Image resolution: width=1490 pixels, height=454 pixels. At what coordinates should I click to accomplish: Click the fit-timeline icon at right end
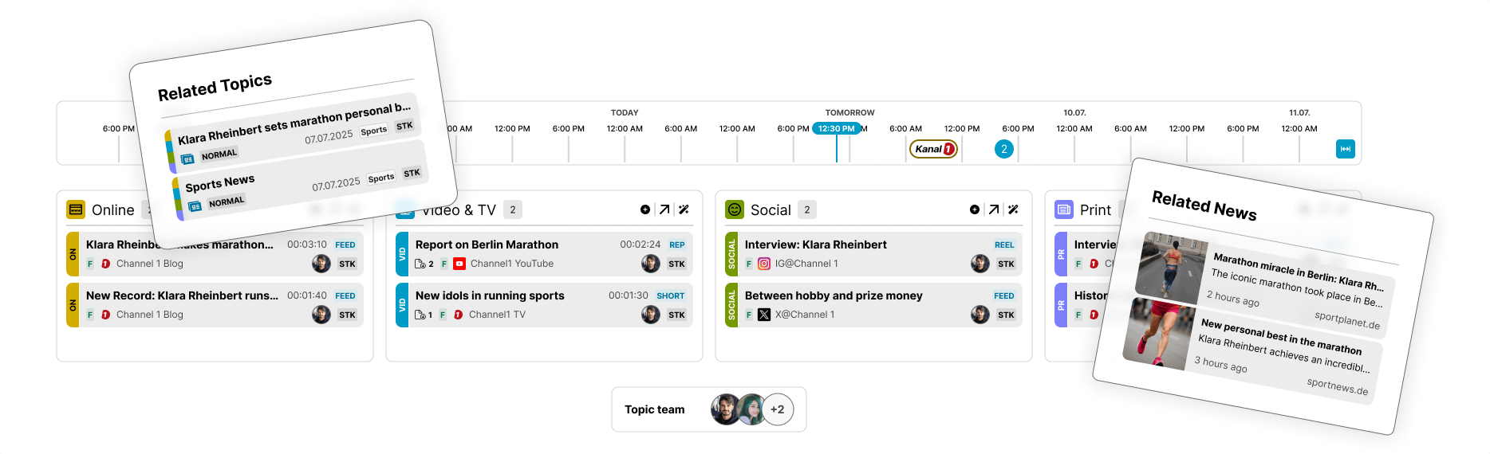[1345, 149]
